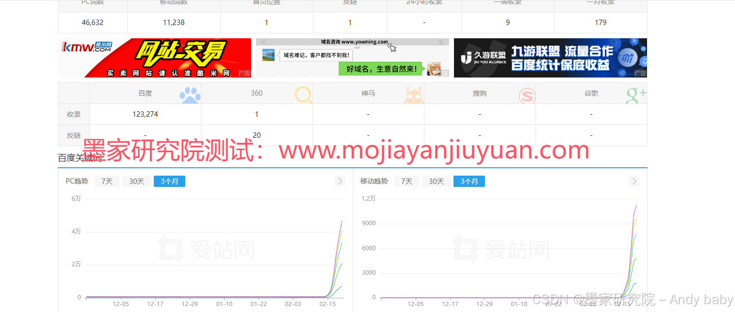Click 360 反链 value 20
Viewport: 735px width, 312px height.
point(256,135)
